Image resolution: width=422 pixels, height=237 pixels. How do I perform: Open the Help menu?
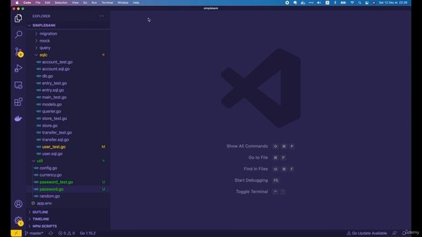pos(136,3)
